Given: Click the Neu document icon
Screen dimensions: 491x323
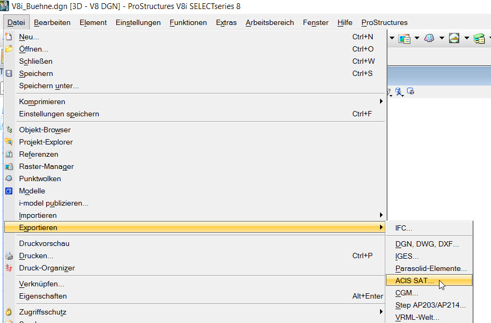Looking at the screenshot, I should tap(9, 37).
